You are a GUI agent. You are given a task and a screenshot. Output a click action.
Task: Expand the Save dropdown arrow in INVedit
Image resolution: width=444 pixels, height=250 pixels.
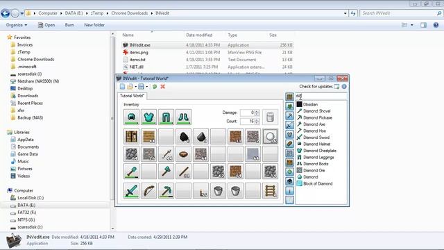(146, 87)
